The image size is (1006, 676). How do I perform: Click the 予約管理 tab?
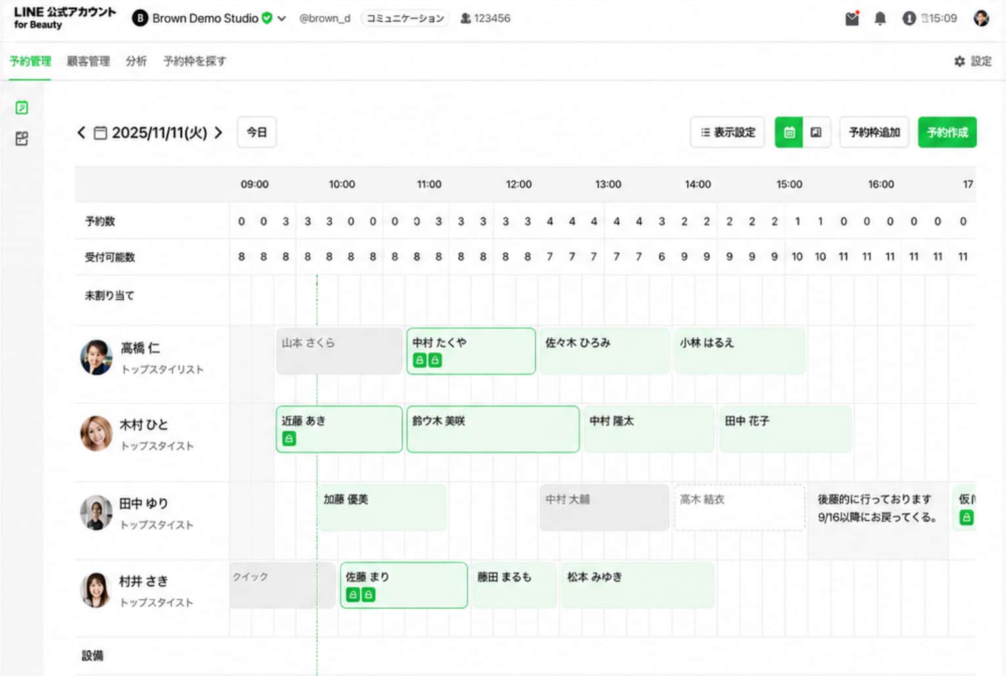tap(30, 61)
